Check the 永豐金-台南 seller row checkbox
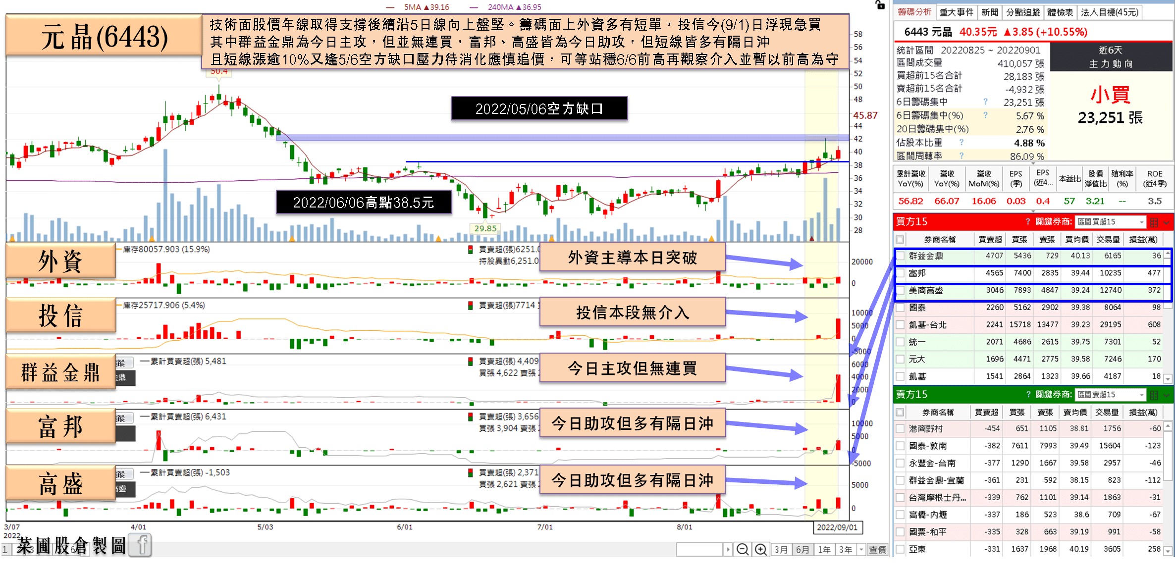The image size is (1175, 572). point(900,463)
